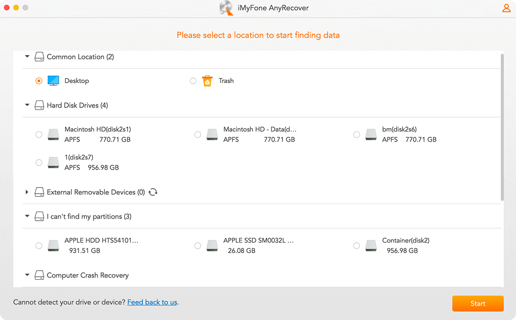The height and width of the screenshot is (320, 516).
Task: Close the AnyRecover window with red button
Action: [7, 7]
